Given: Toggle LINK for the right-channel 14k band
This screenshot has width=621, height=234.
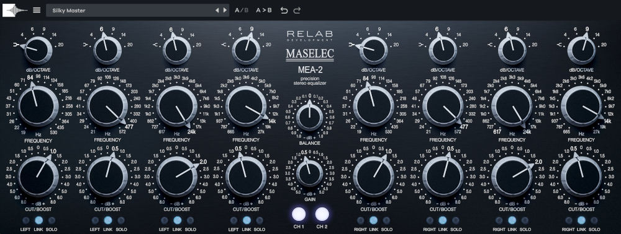Looking at the screenshot, I should pos(581,220).
